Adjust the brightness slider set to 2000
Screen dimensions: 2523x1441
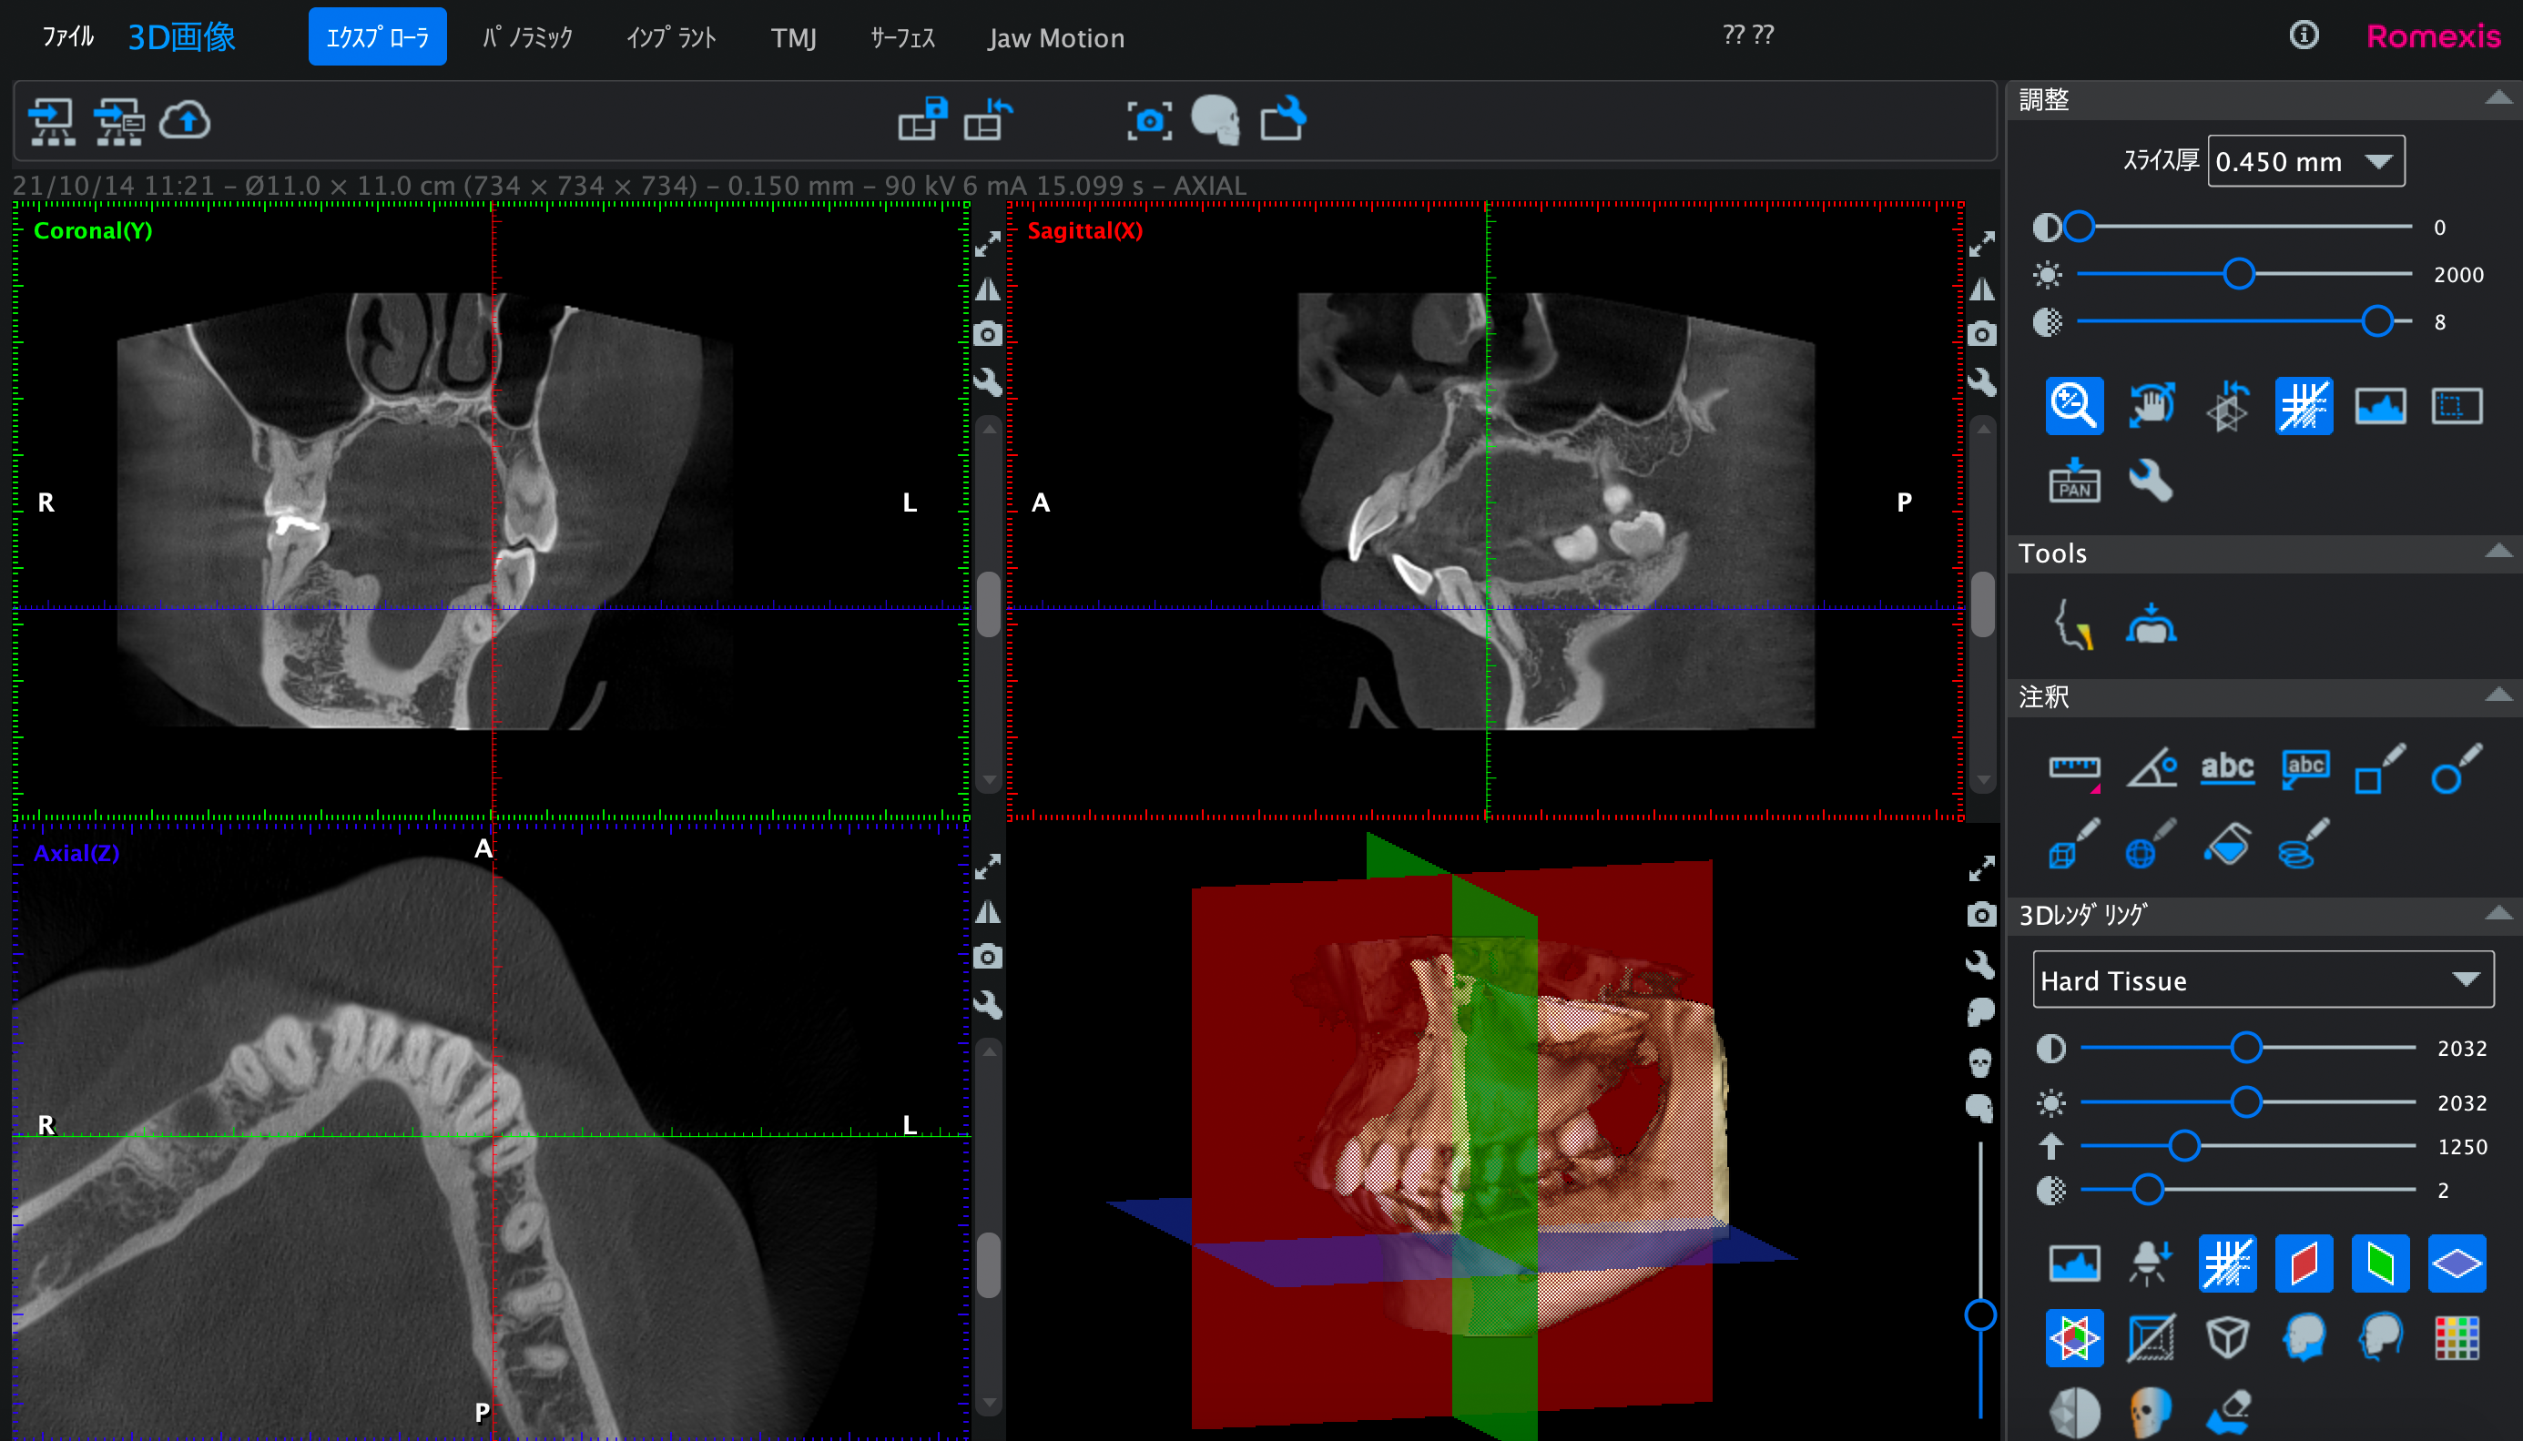[2238, 274]
